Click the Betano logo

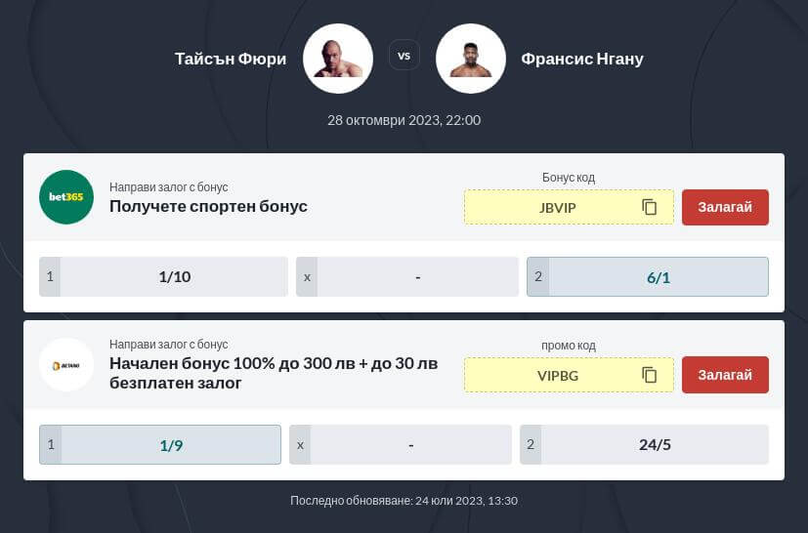66,365
